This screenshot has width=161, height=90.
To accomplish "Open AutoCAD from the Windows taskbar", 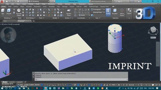I will (x=46, y=88).
